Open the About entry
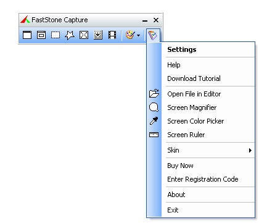The width and height of the screenshot is (259, 223). pos(208,195)
